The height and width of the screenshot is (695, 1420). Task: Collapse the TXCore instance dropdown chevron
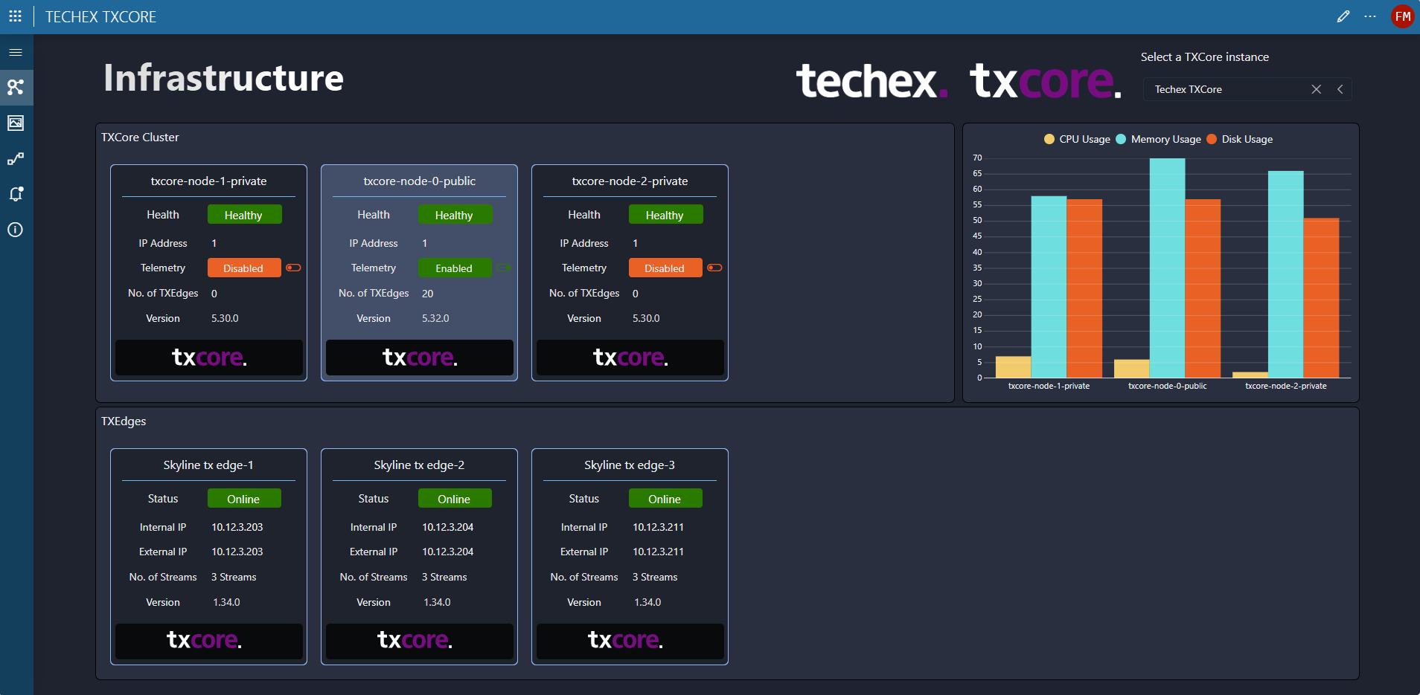point(1340,89)
